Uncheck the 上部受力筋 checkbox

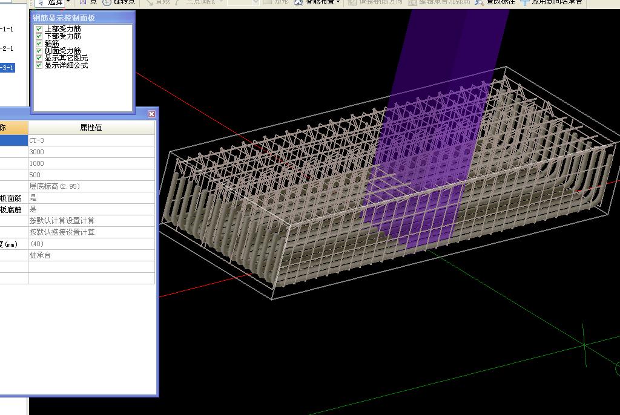[x=39, y=29]
